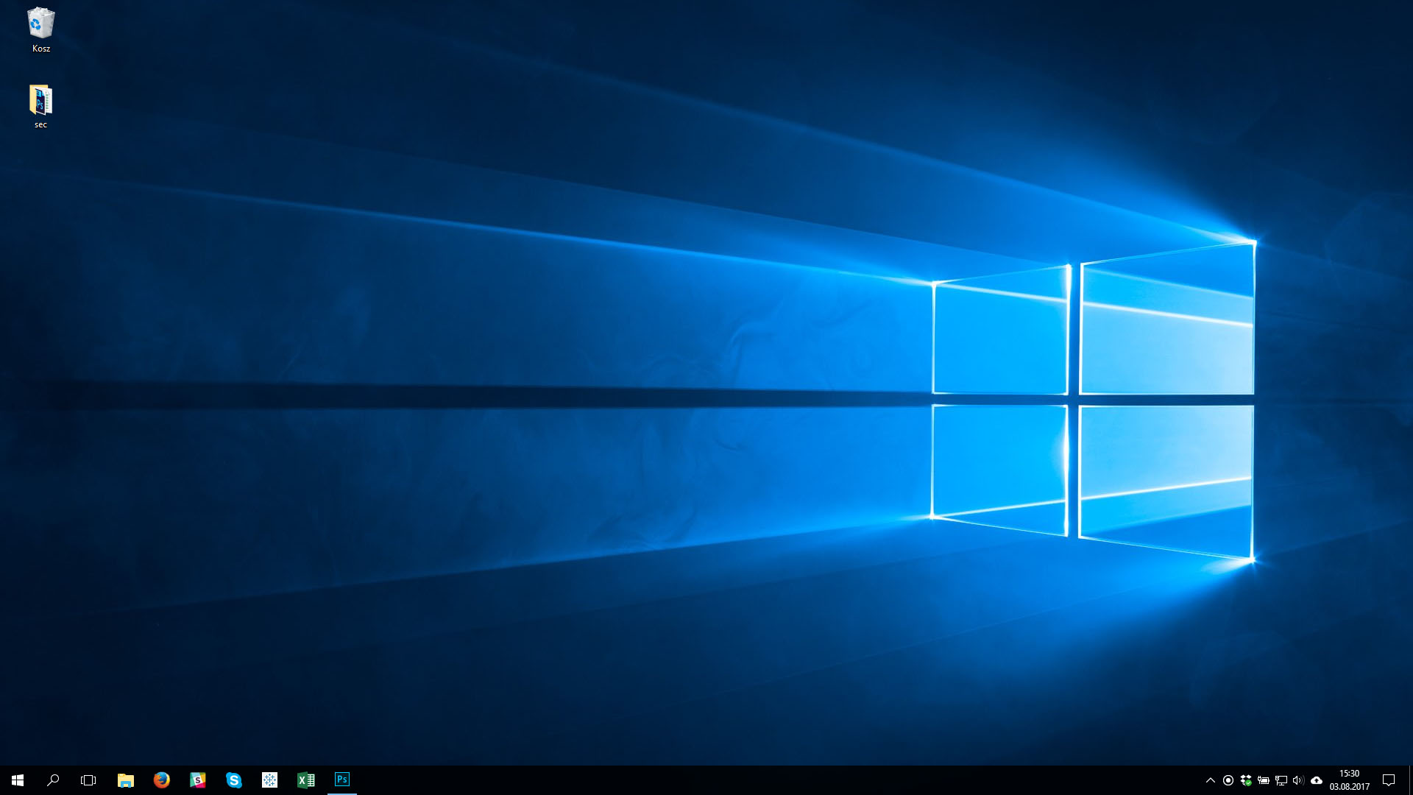
Task: Open the OneDrive cloud tray icon
Action: click(x=1317, y=780)
